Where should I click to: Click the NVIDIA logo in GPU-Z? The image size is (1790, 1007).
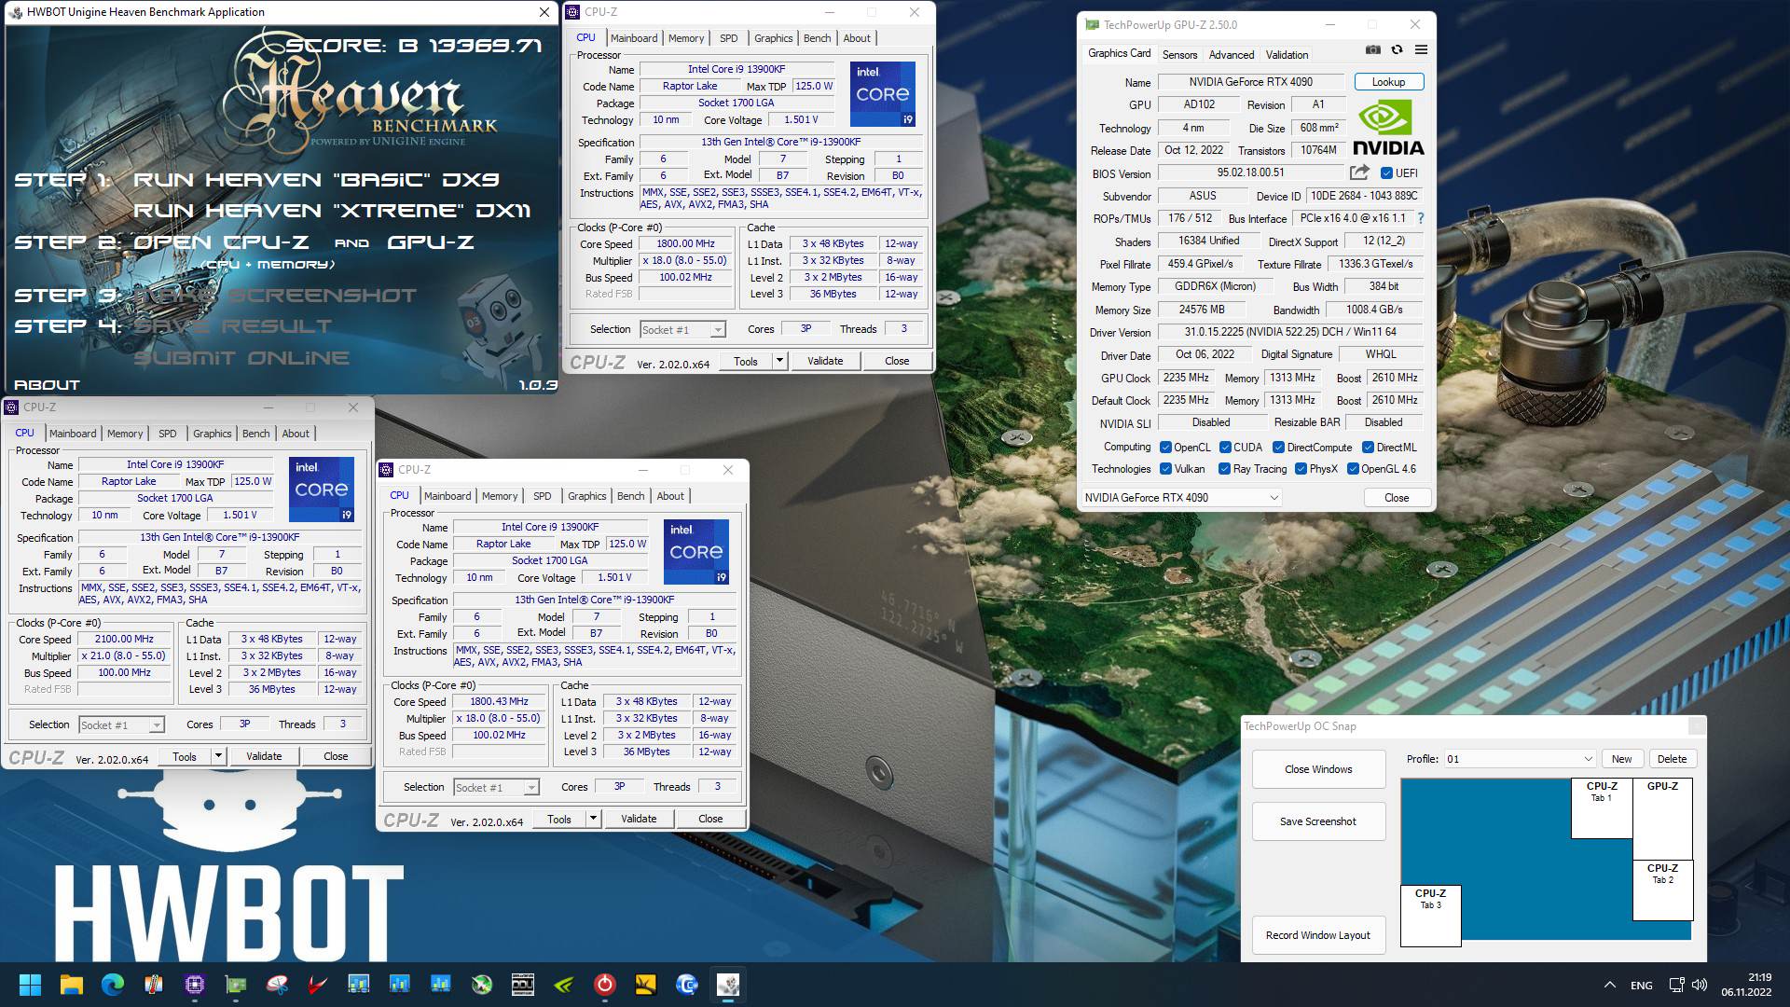pyautogui.click(x=1388, y=129)
